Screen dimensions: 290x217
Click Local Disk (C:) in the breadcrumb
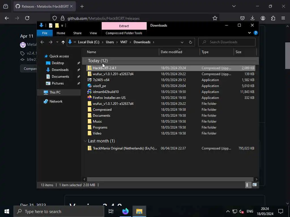pos(89,42)
